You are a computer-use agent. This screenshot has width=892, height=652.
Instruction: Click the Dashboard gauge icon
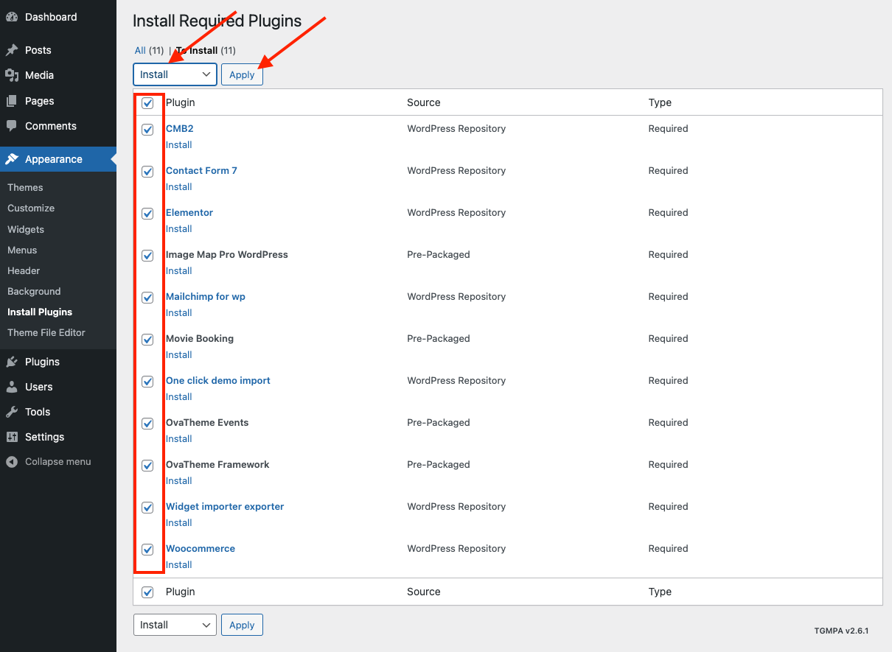click(x=12, y=17)
